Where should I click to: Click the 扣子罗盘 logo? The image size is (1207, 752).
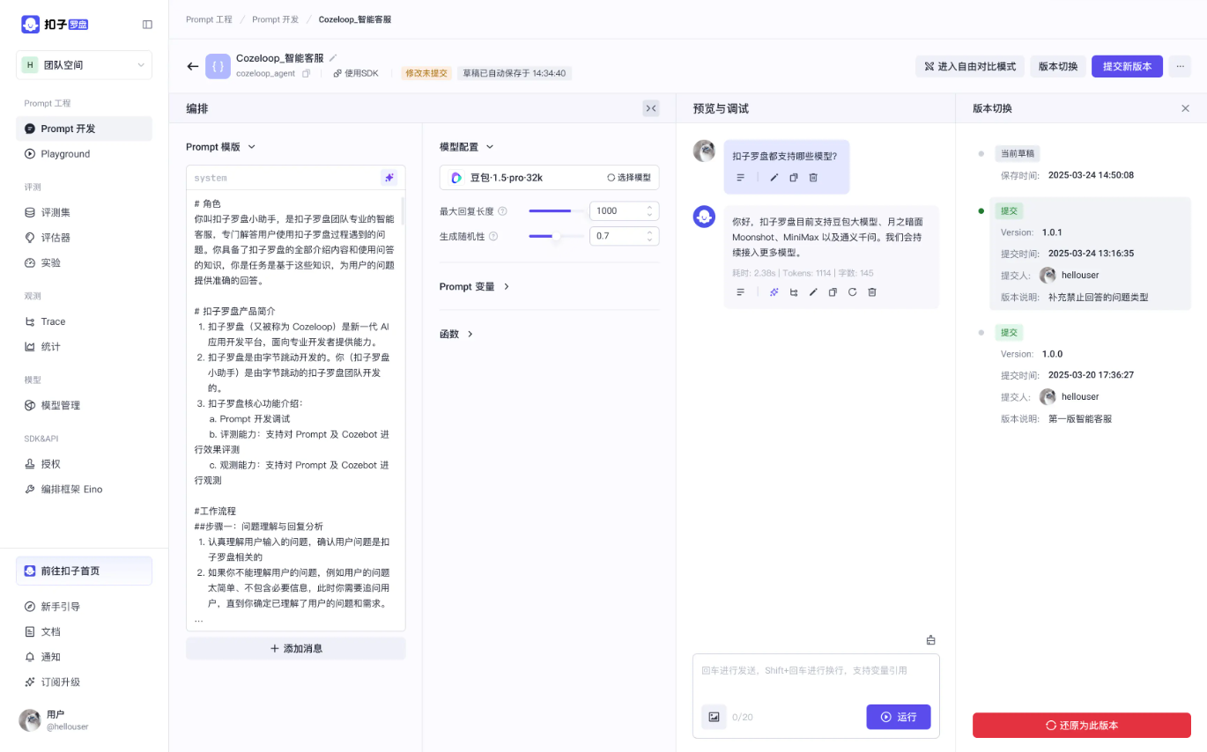(55, 25)
